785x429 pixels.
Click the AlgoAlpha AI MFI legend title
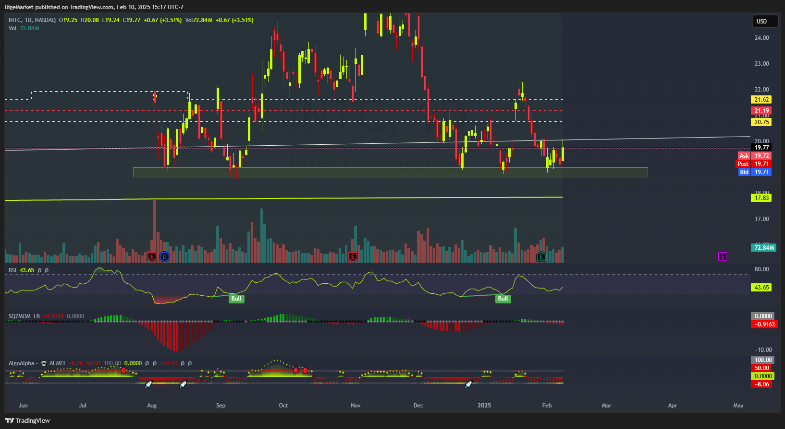pyautogui.click(x=37, y=363)
